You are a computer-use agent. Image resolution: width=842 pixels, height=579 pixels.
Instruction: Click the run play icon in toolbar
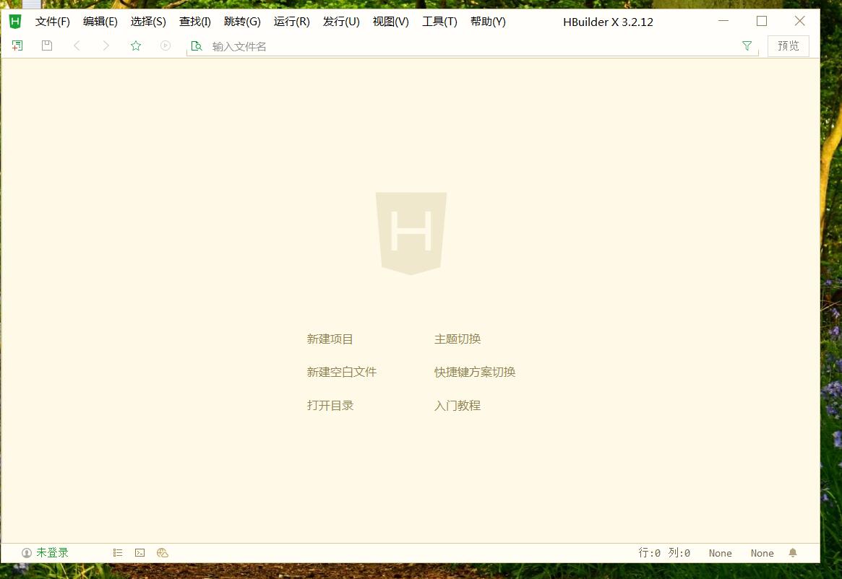166,46
